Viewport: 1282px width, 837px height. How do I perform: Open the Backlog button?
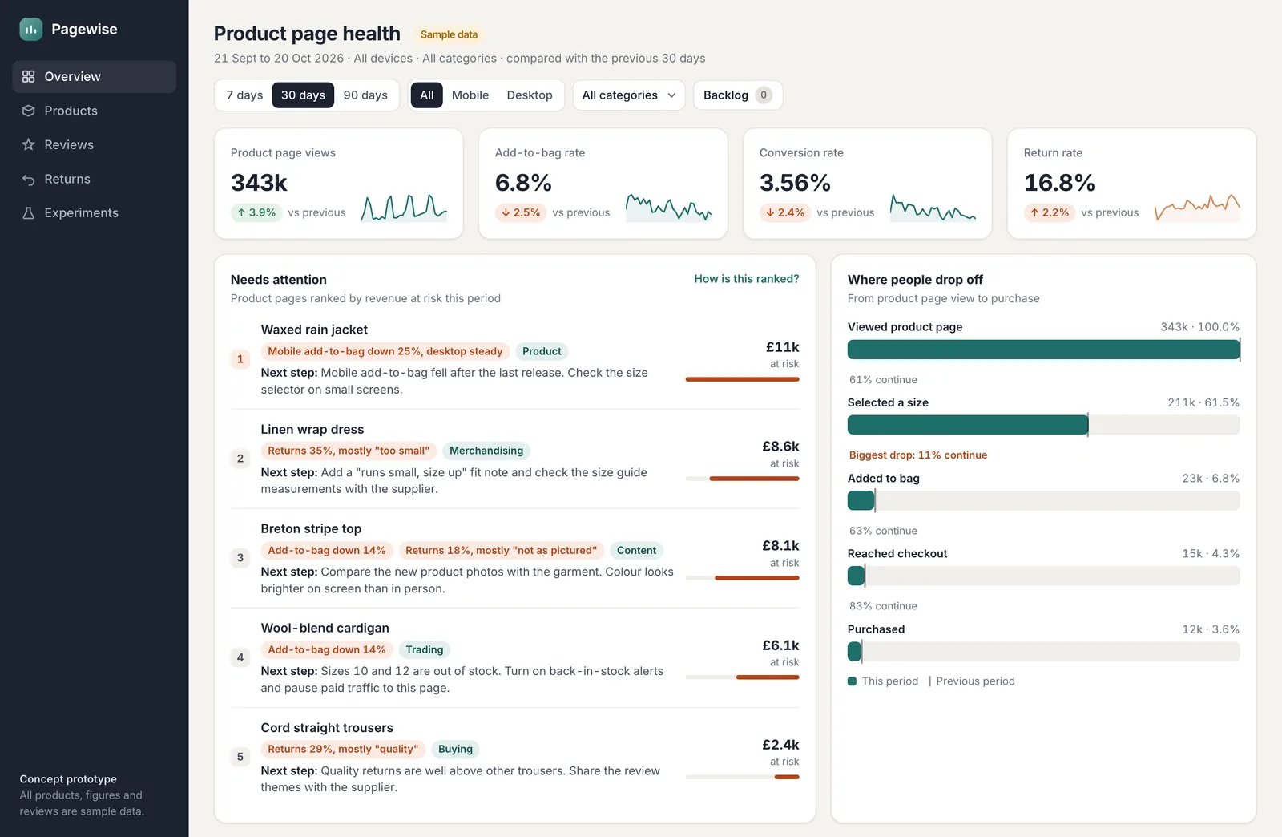[738, 95]
